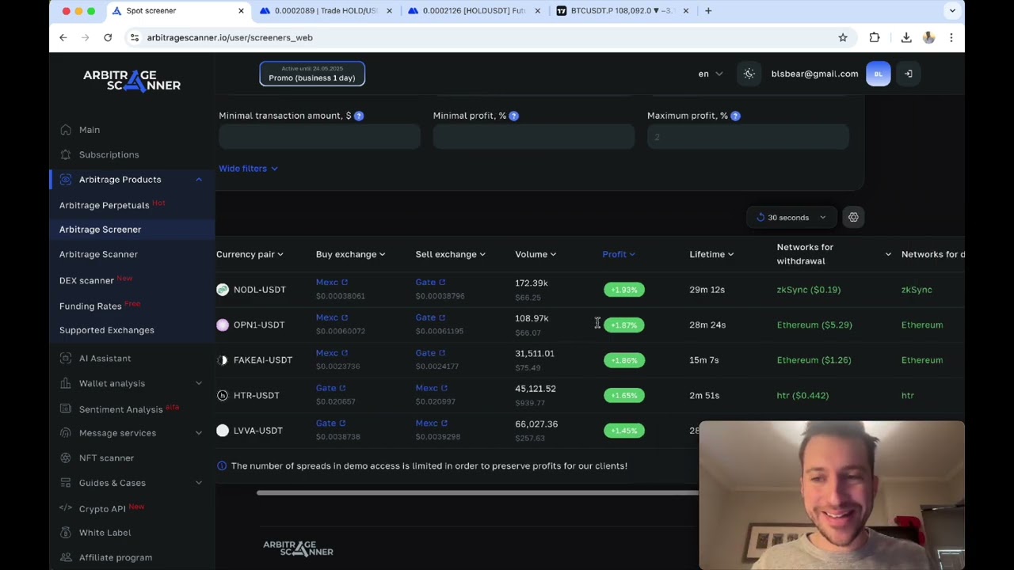This screenshot has width=1014, height=570.
Task: Focus the Minimal profit % field
Action: tap(533, 137)
